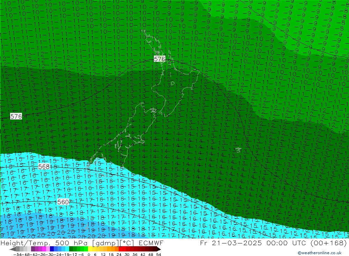Click the left arrow end of the colour scale
This screenshot has height=256, width=349.
point(13,249)
